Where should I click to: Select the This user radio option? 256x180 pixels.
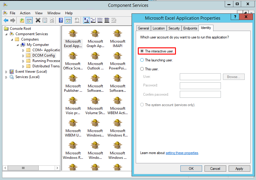click(x=142, y=69)
